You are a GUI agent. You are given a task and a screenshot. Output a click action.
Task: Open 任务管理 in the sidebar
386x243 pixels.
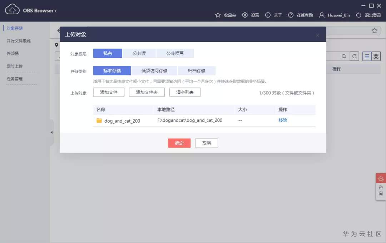[15, 79]
